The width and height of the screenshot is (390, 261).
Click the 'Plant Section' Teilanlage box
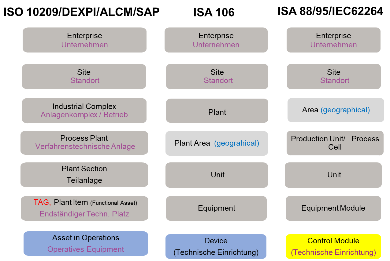(x=84, y=175)
